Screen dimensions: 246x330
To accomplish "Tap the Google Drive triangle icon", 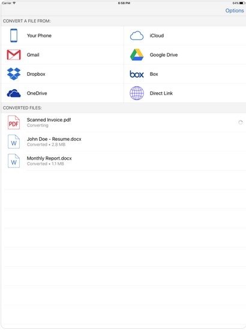I will pyautogui.click(x=137, y=55).
